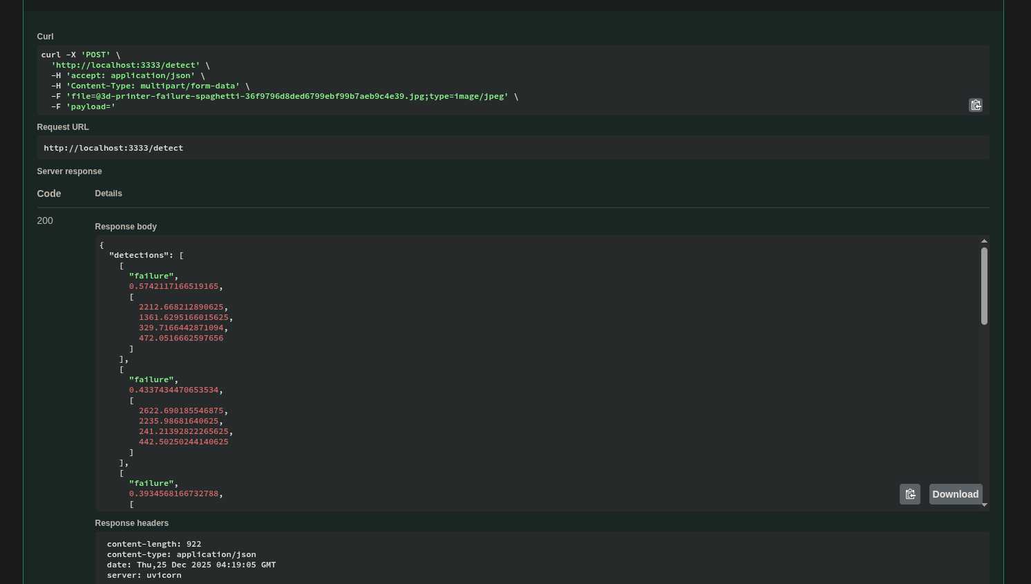Copy the response body to clipboard
This screenshot has width=1031, height=584.
click(x=909, y=494)
